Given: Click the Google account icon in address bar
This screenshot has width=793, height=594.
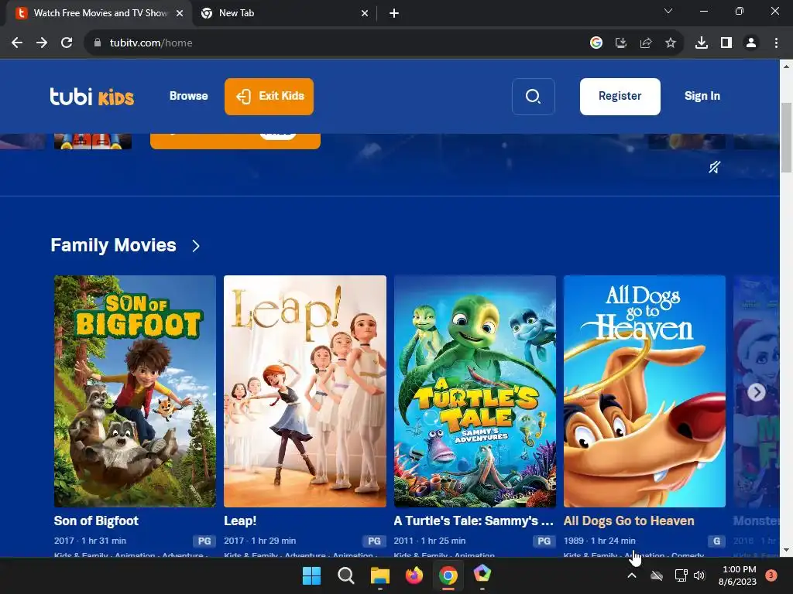Looking at the screenshot, I should (596, 43).
